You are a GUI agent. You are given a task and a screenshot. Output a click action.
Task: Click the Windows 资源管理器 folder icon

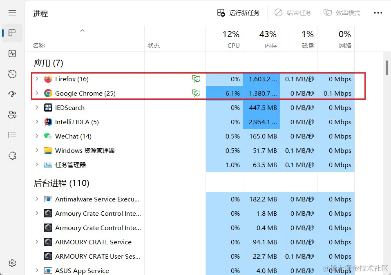tap(48, 150)
